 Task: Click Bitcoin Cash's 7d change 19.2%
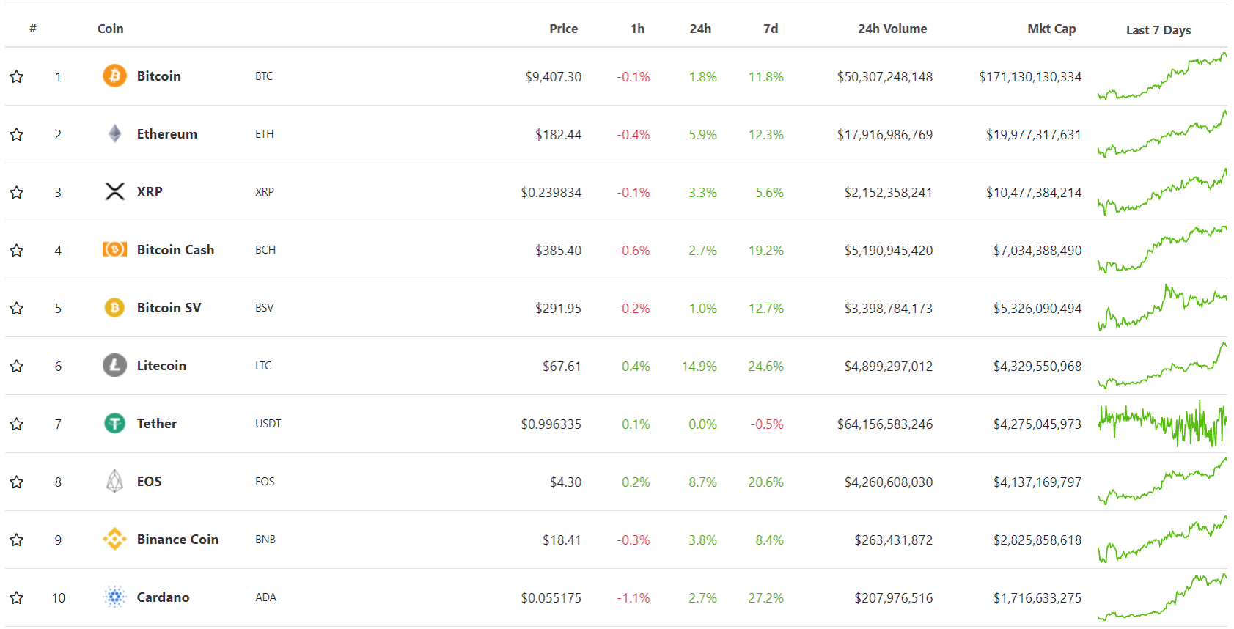[x=766, y=250]
